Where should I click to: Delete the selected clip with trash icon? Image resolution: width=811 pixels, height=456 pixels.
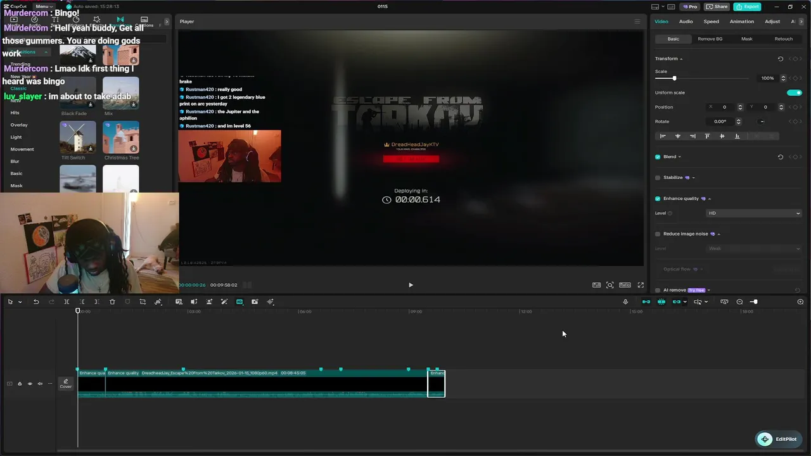tap(112, 301)
